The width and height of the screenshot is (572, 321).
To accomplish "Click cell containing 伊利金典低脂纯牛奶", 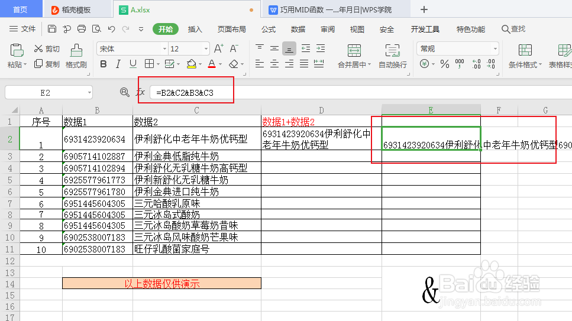I will pos(196,156).
